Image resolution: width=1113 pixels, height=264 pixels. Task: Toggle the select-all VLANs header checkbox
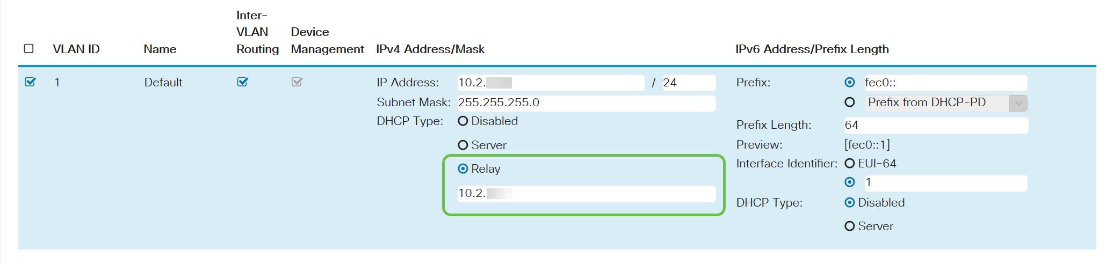pyautogui.click(x=29, y=49)
